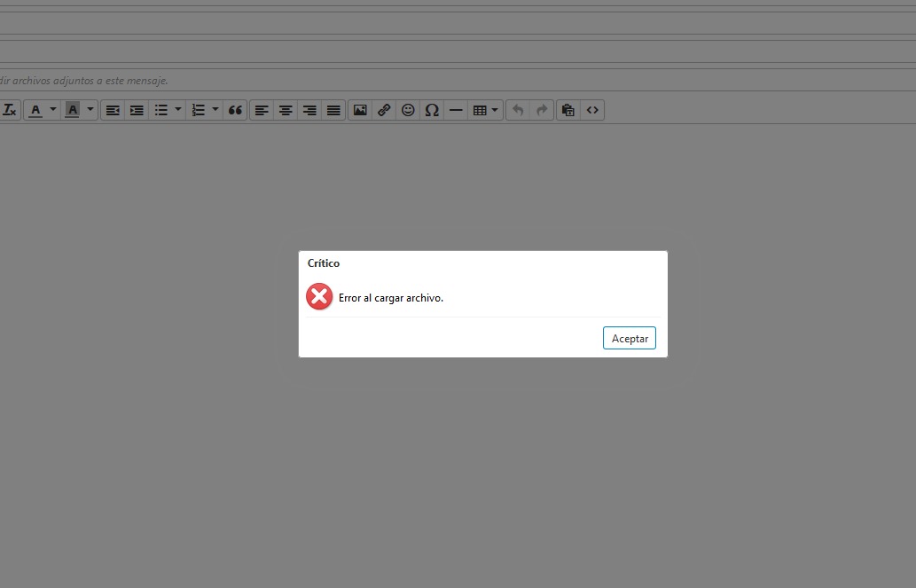Center align text
The image size is (916, 588).
coord(285,110)
